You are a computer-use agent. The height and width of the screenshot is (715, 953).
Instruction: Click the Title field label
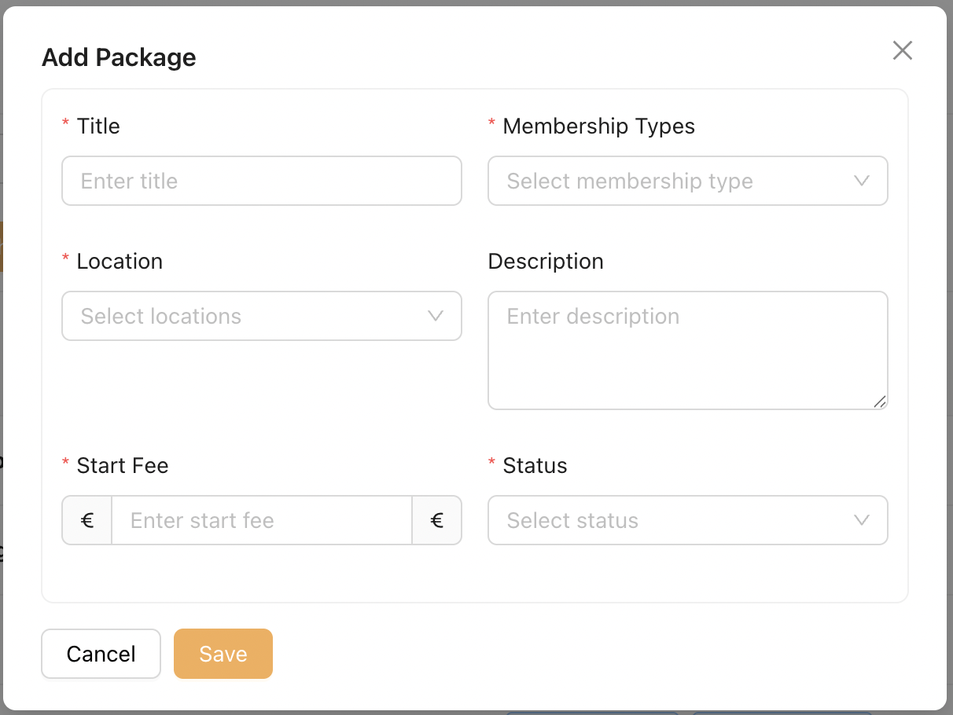tap(98, 126)
